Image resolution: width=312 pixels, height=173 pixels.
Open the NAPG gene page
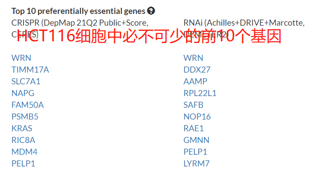[x=23, y=93]
